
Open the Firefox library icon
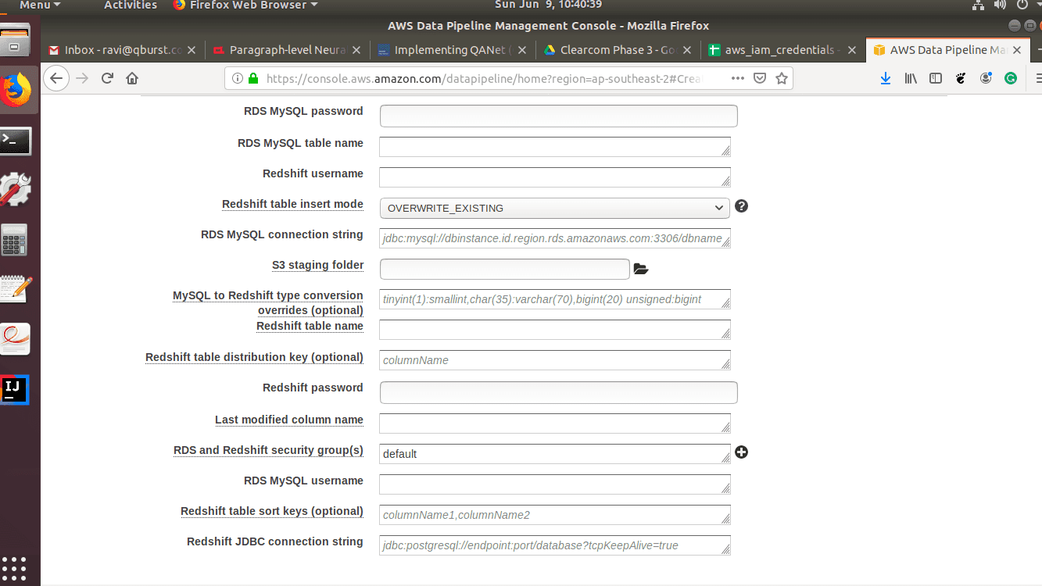coord(911,78)
